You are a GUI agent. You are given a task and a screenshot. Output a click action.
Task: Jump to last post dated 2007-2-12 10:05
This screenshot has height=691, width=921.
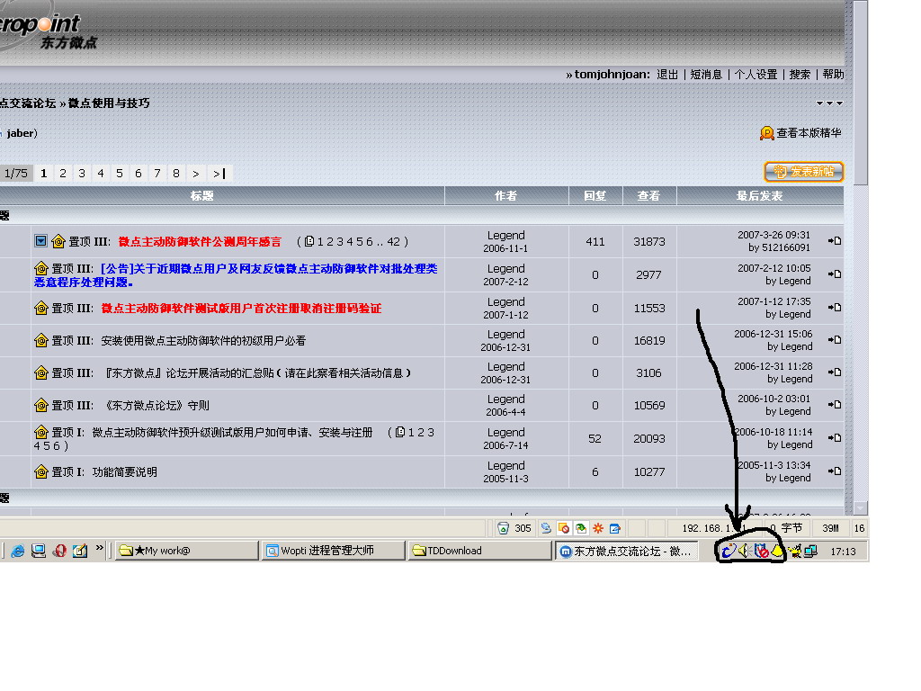[x=835, y=274]
